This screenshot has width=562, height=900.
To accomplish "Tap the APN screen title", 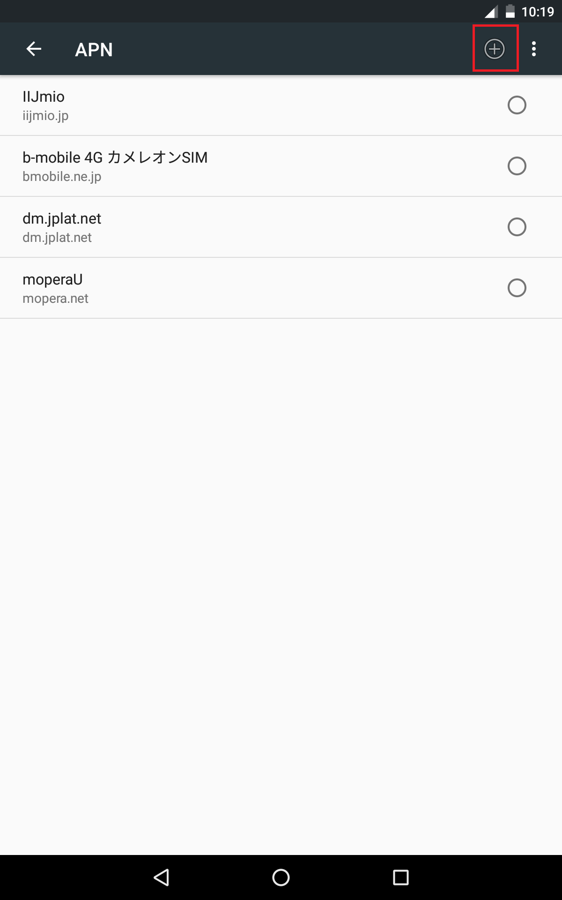I will pos(94,50).
